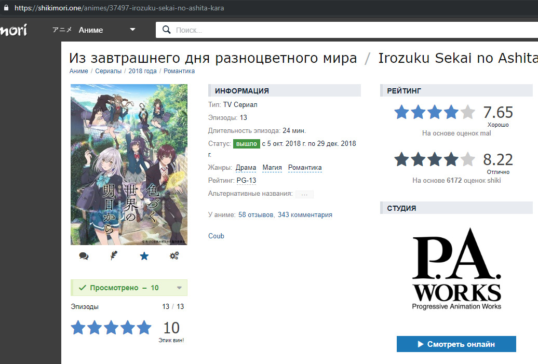Click the green checkmark in Просмотрено

click(x=82, y=288)
